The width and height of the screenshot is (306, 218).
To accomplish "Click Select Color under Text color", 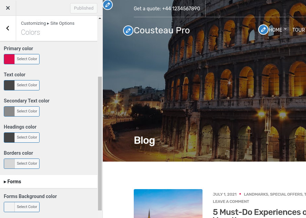I will click(27, 85).
